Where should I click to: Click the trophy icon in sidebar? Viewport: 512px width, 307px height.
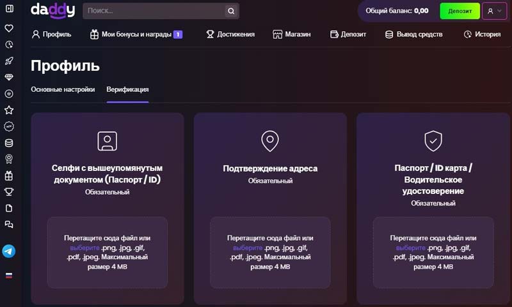point(9,191)
